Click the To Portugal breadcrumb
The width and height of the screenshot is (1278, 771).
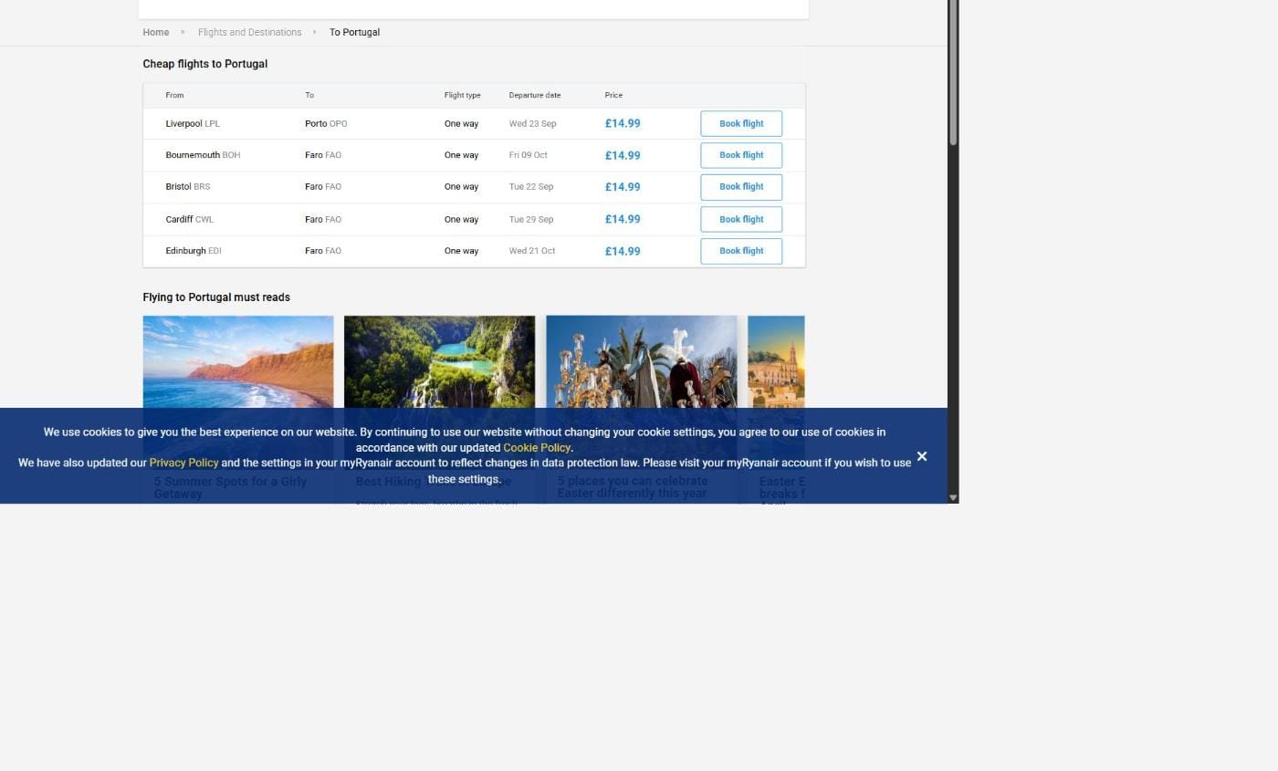pos(354,32)
